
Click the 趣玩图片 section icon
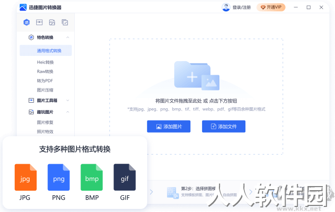pyautogui.click(x=31, y=112)
